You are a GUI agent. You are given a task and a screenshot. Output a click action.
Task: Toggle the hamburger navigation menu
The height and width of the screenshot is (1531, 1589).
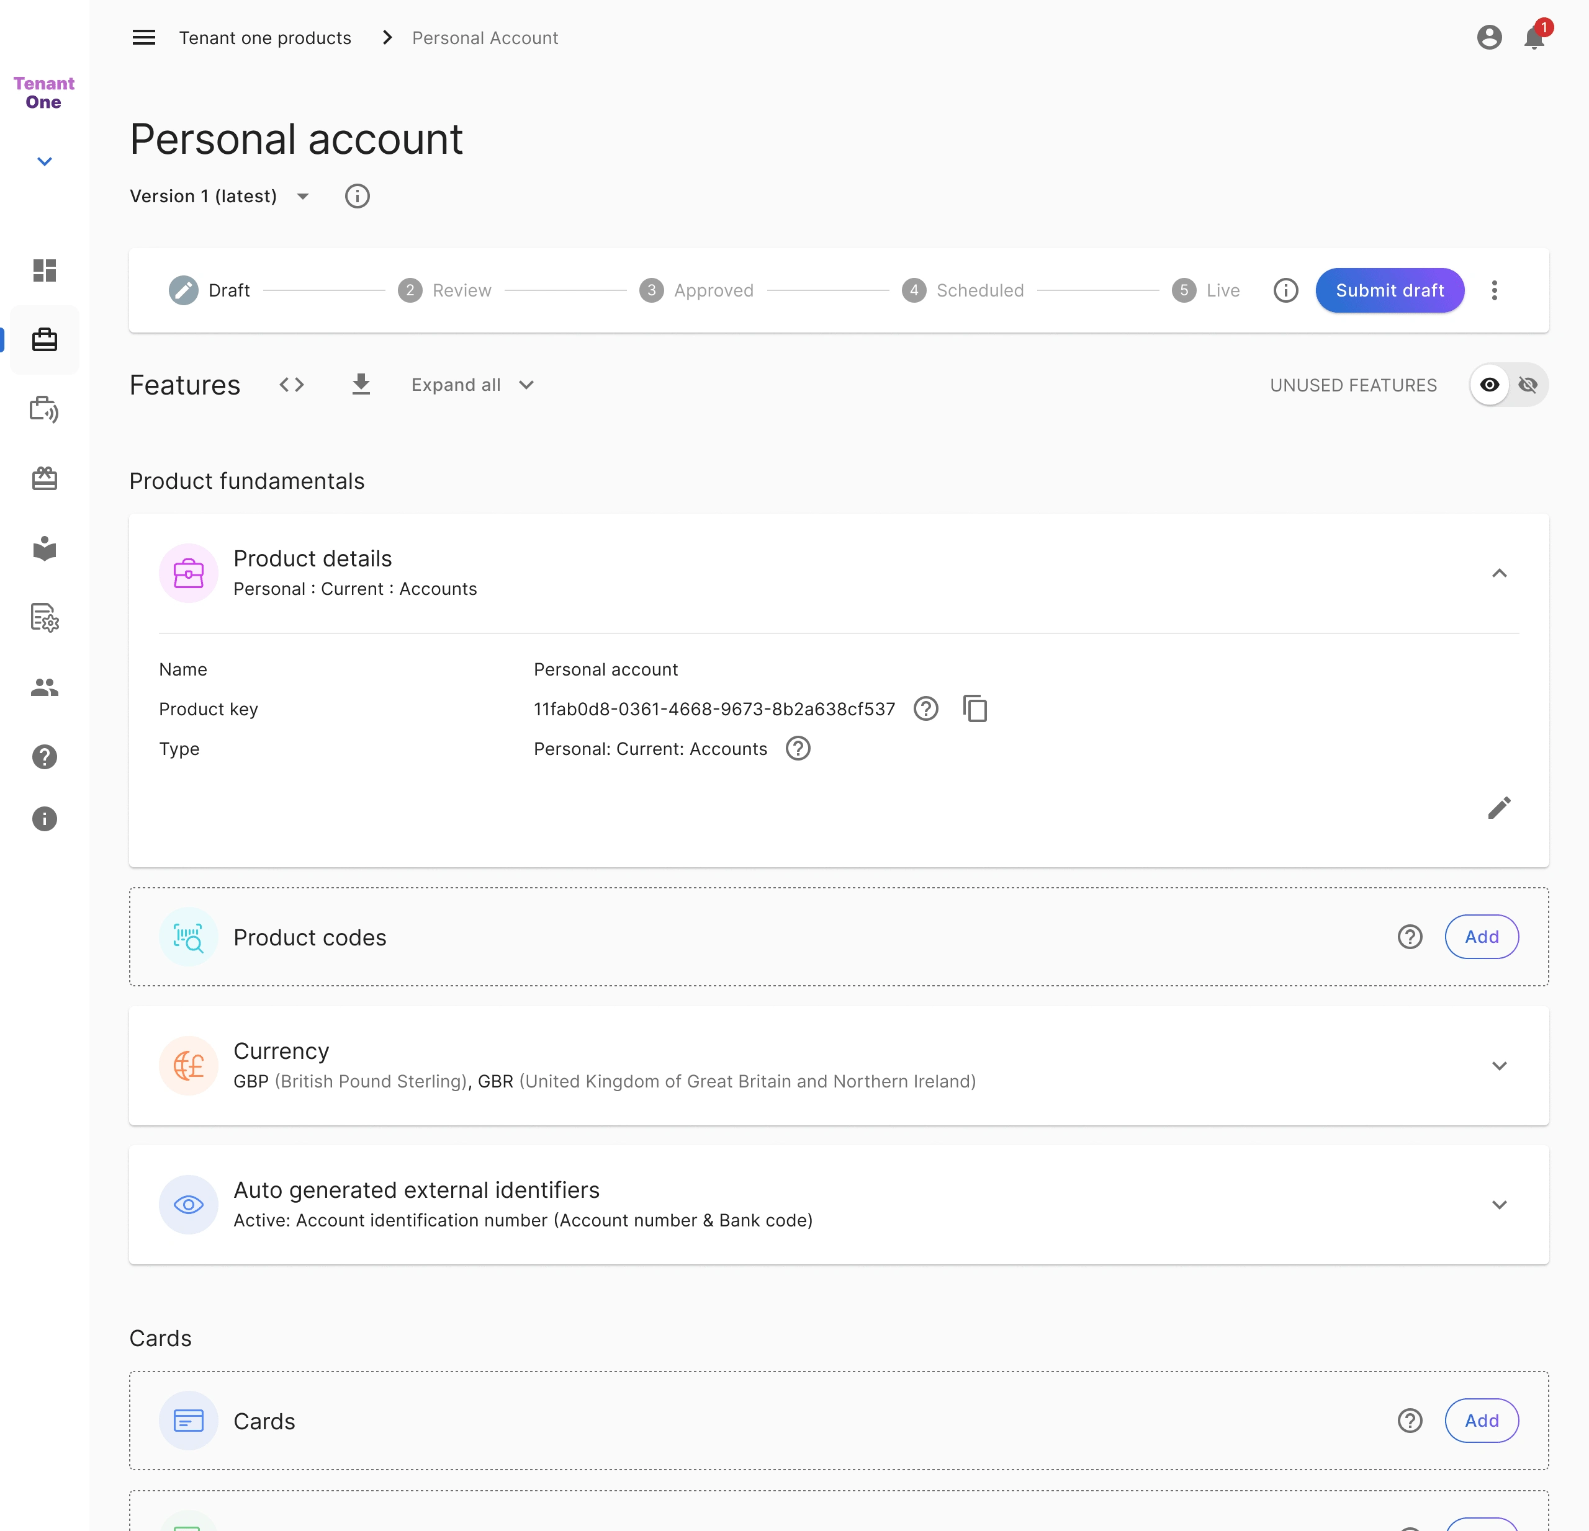tap(143, 37)
